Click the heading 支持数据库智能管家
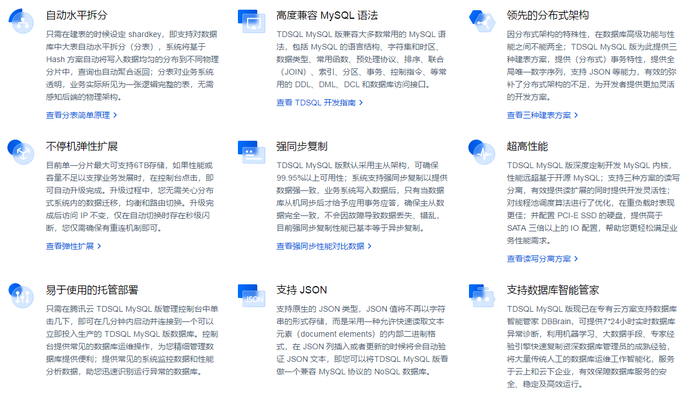Viewport: 688px width, 400px height. pyautogui.click(x=553, y=290)
